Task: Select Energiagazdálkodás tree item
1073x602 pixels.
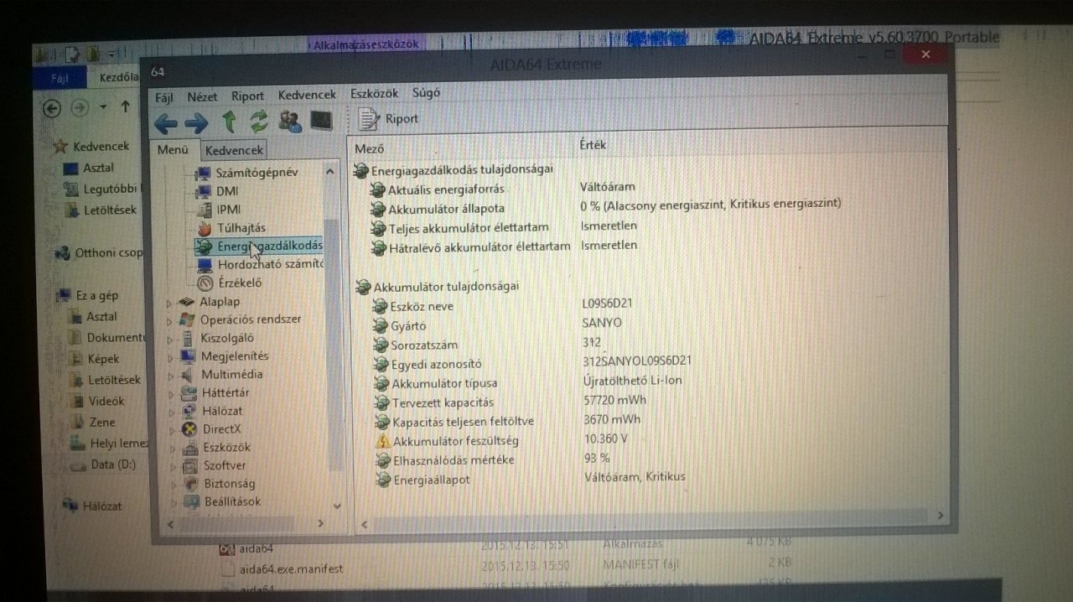Action: [x=258, y=247]
